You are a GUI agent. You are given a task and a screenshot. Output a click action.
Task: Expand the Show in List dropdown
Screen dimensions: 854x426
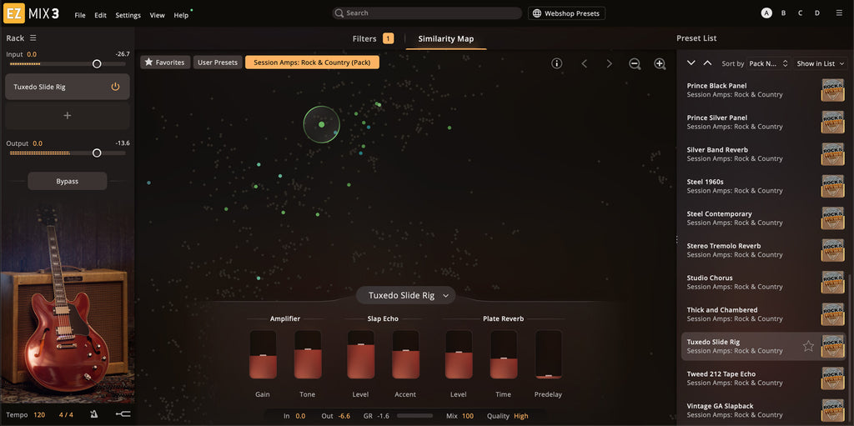(820, 63)
